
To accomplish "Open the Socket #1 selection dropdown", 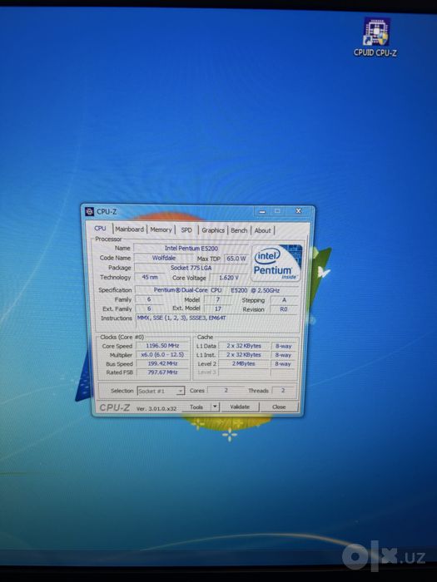I will 161,391.
